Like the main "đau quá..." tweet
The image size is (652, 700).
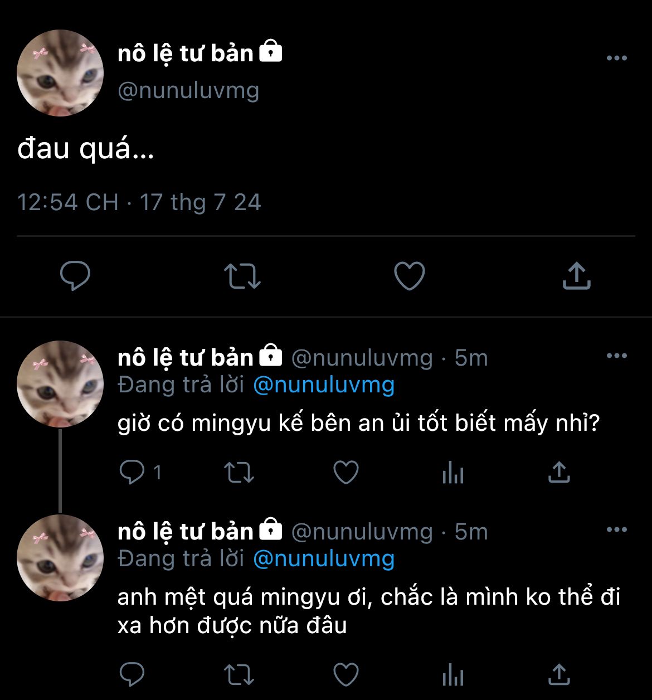[x=409, y=276]
